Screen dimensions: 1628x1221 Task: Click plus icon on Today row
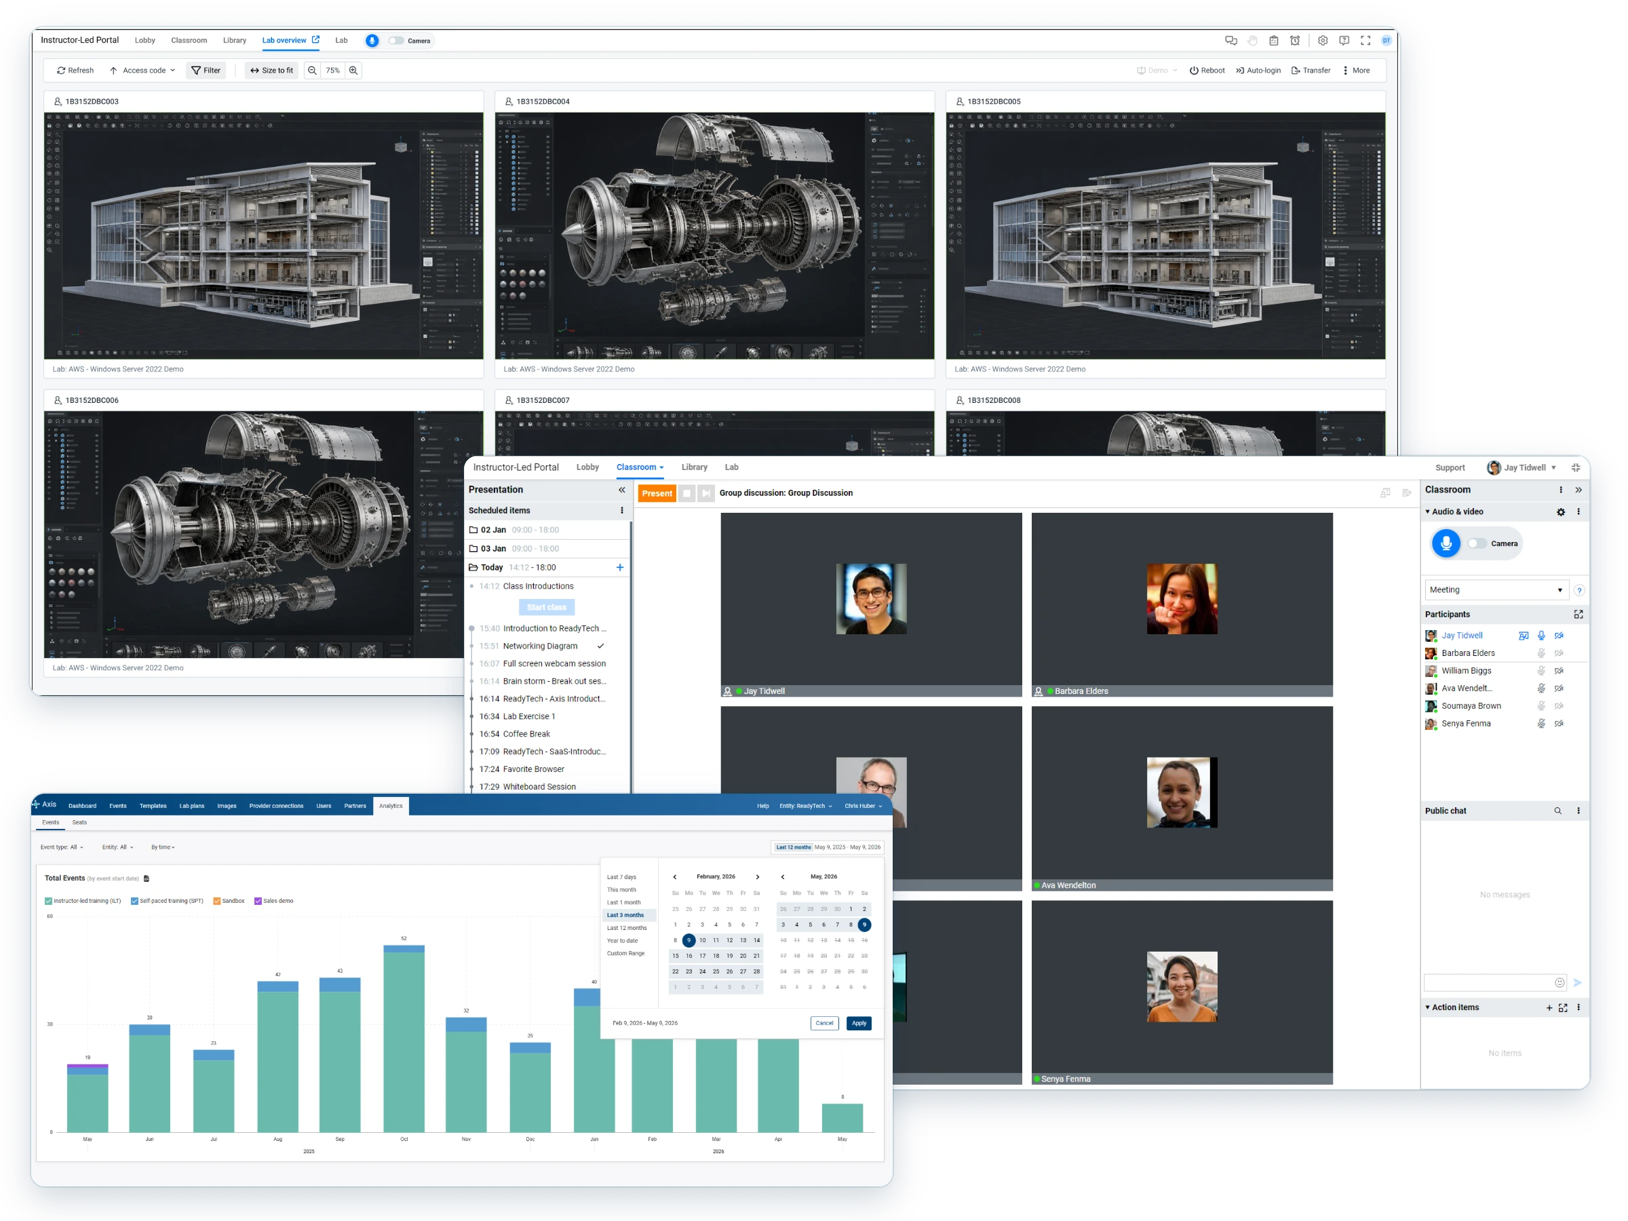620,568
